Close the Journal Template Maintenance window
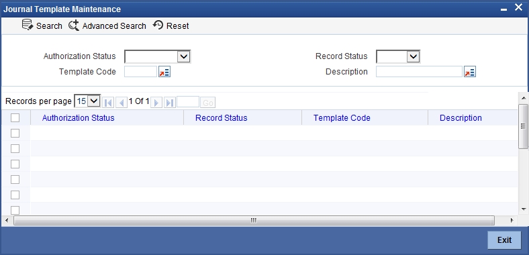 tap(518, 7)
